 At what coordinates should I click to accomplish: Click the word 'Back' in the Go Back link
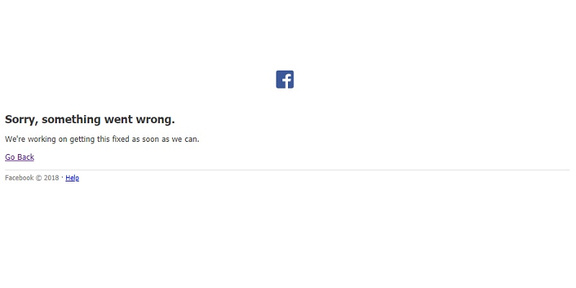click(25, 157)
